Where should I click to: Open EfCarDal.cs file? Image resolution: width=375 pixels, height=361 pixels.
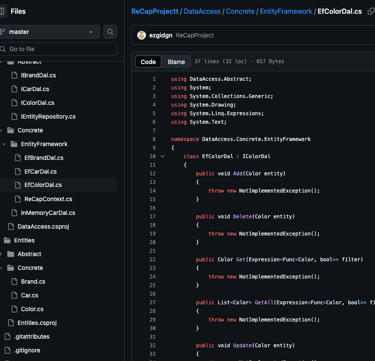tap(40, 171)
